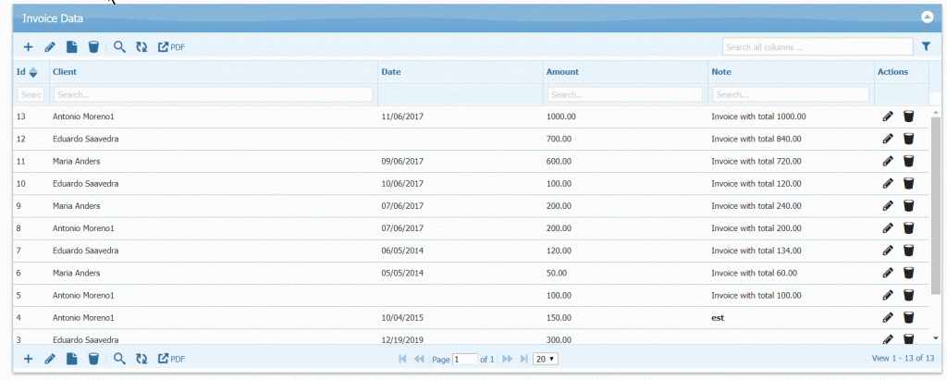The height and width of the screenshot is (380, 947).
Task: Open search via top toolbar magnifier icon
Action: pos(119,46)
